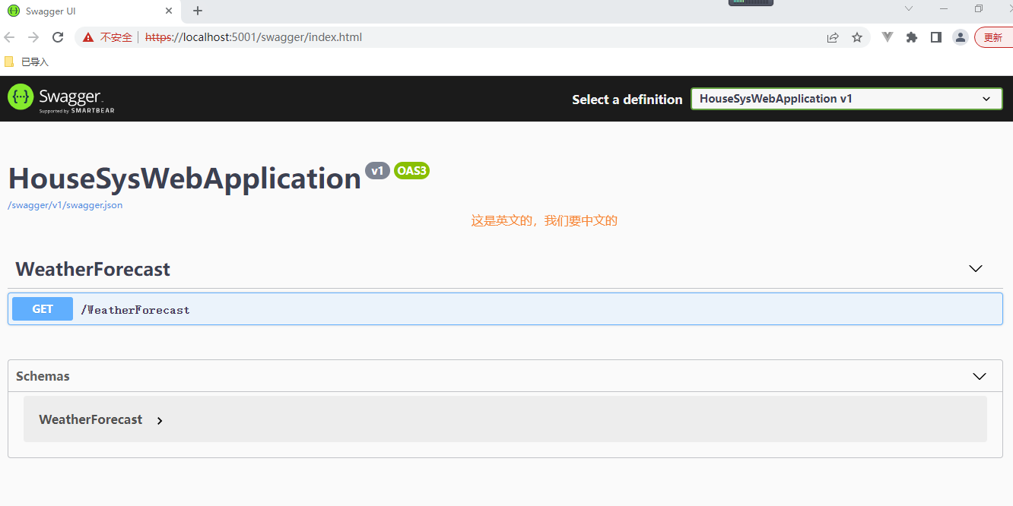This screenshot has width=1013, height=506.
Task: Open the 已导入 bookmarks folder
Action: [x=27, y=62]
